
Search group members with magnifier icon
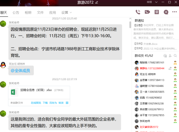click(x=175, y=56)
